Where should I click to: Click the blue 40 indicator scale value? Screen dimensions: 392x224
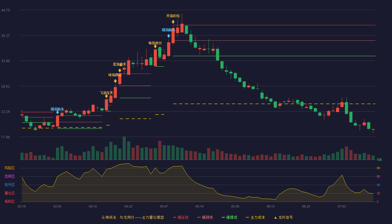pos(378,185)
